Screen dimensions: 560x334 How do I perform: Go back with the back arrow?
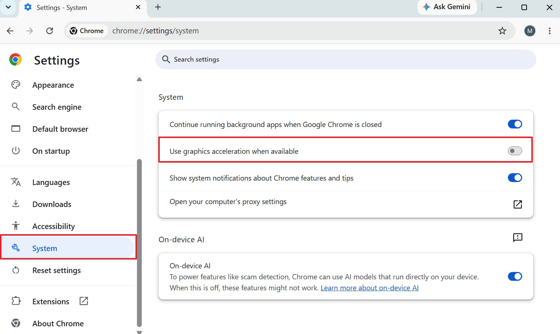10,31
